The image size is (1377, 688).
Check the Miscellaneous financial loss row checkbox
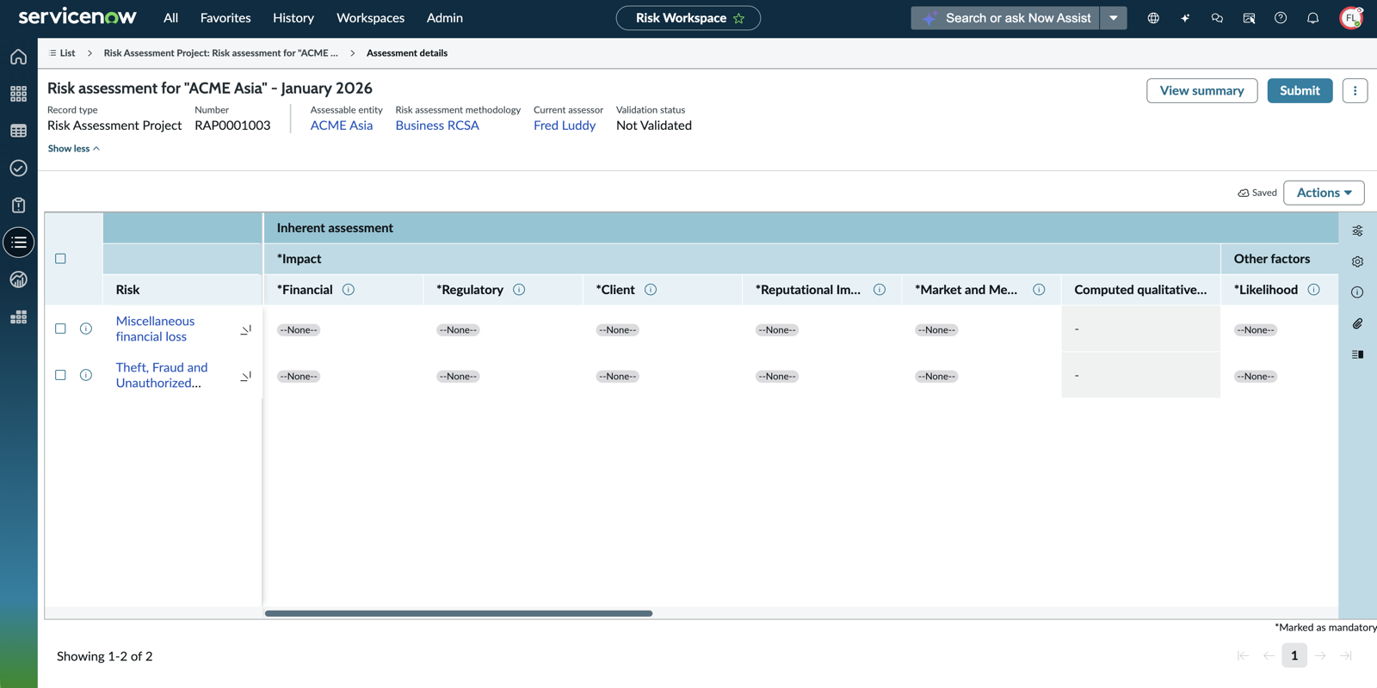[60, 329]
